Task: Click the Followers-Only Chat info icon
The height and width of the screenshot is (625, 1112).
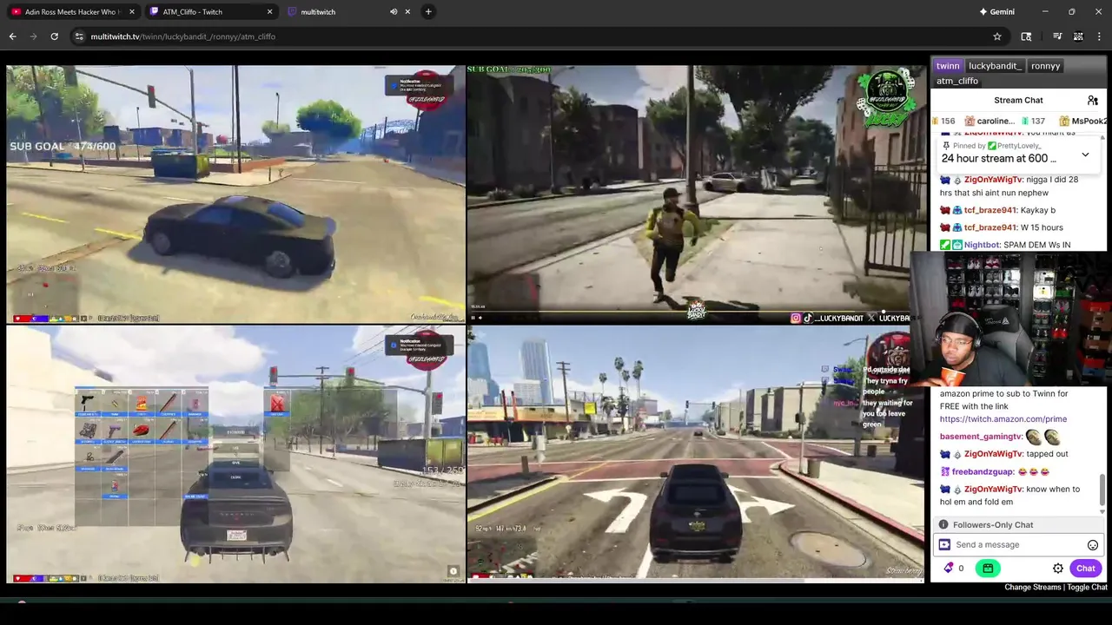Action: pyautogui.click(x=943, y=524)
